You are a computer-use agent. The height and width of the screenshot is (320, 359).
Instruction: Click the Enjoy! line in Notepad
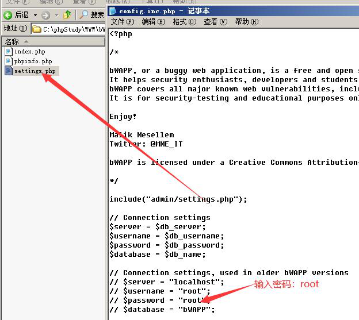[x=123, y=117]
